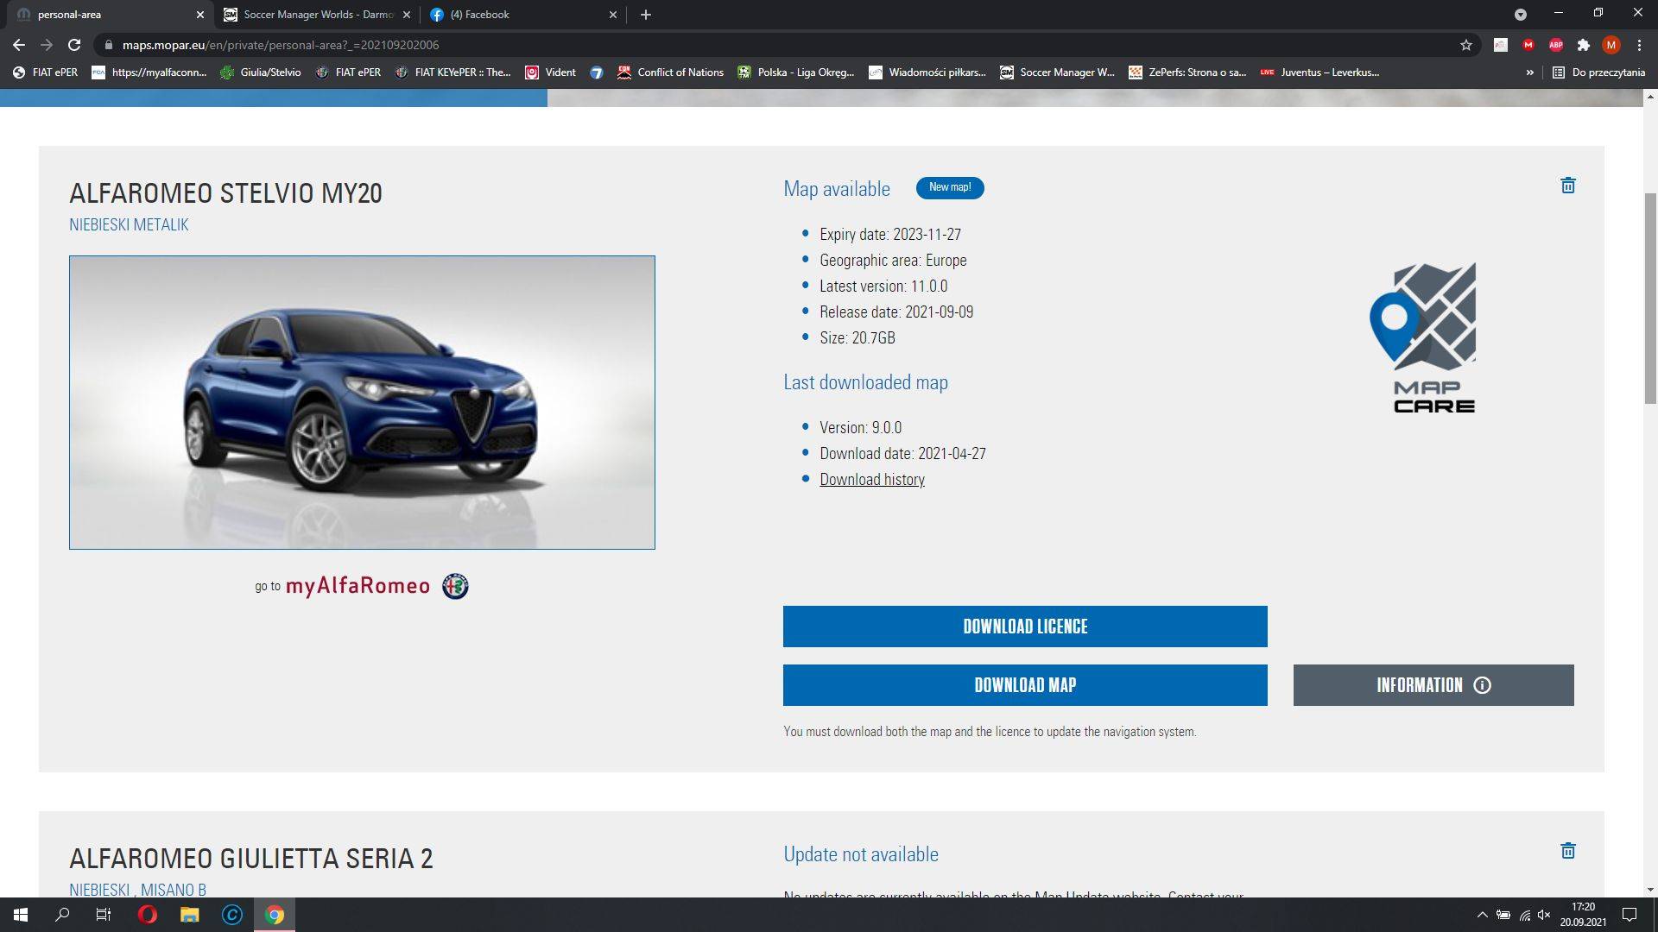Expand the hidden bookmarks overflow chevron
Screen dimensions: 1658x932
click(1529, 72)
